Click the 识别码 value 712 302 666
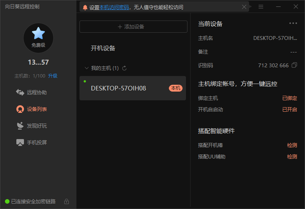Image resolution: width=305 pixels, height=209 pixels. pos(273,65)
